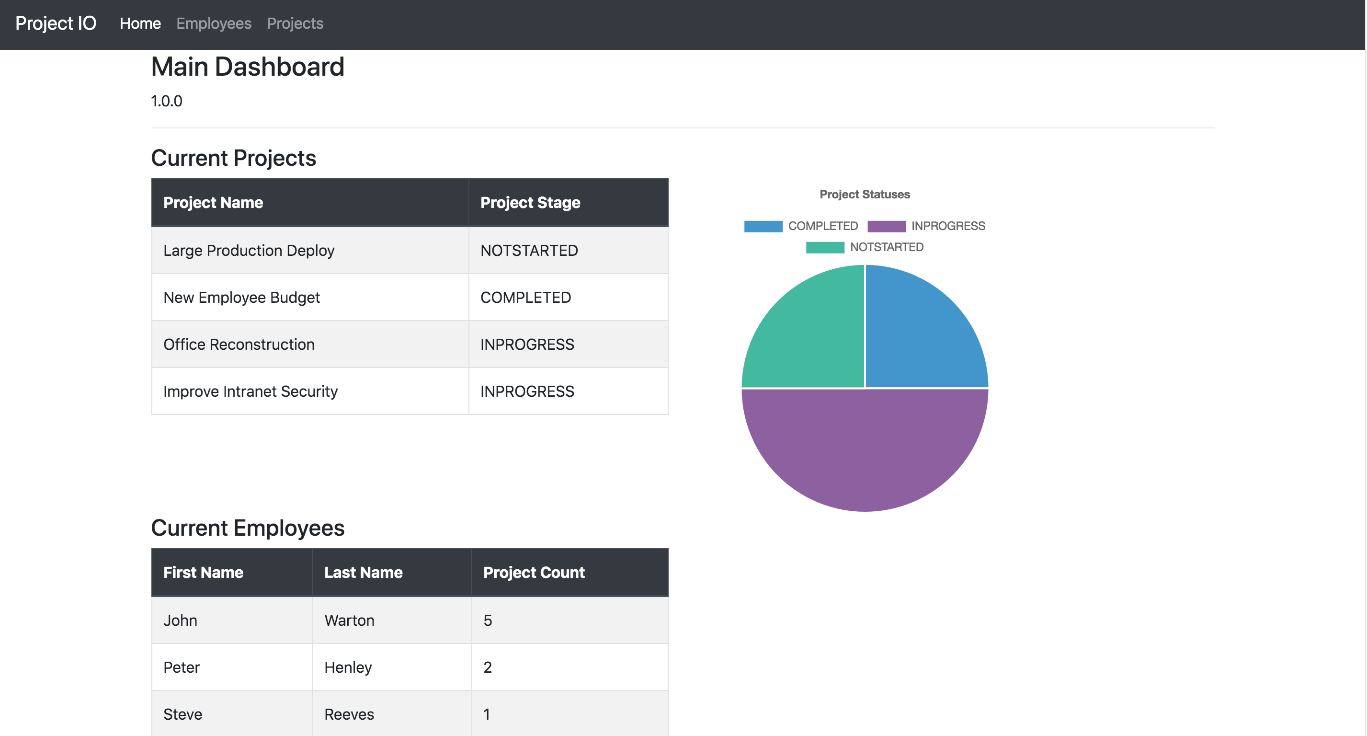This screenshot has height=736, width=1367.
Task: Select the Office Reconstruction project cell
Action: 239,345
